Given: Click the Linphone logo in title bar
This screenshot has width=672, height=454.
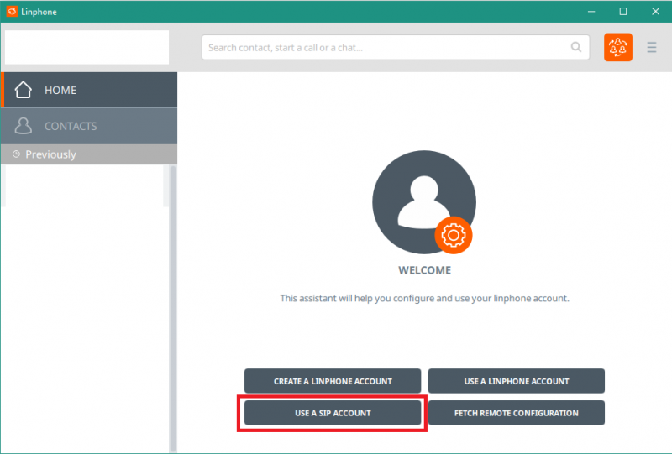Looking at the screenshot, I should pyautogui.click(x=12, y=12).
